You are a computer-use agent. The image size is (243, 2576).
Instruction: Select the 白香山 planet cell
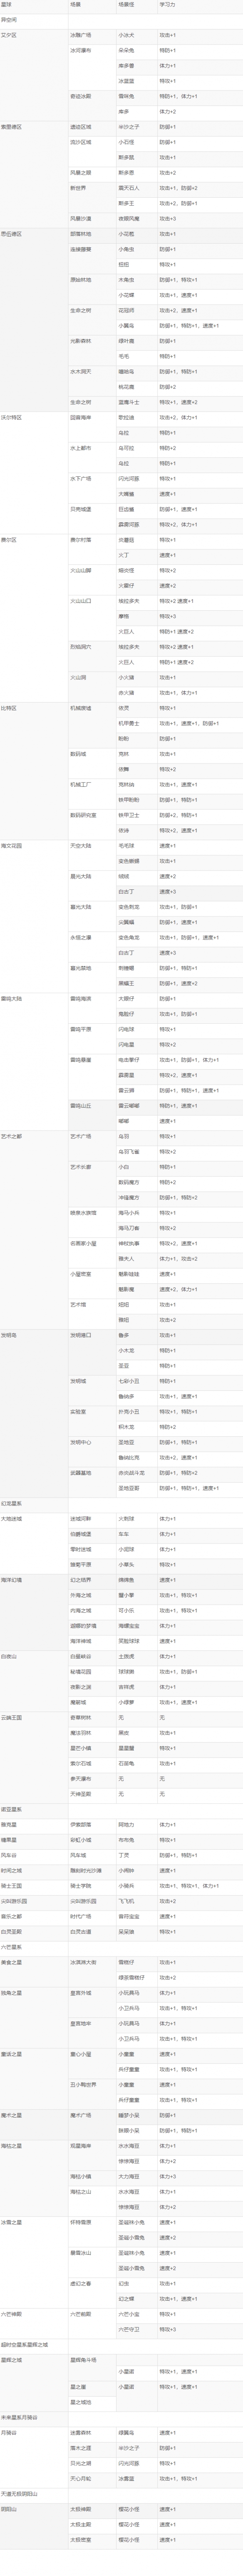(34, 1681)
